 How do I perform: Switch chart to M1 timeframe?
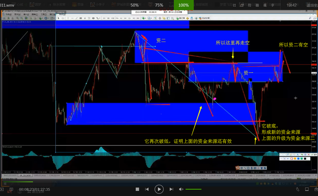tap(104, 18)
